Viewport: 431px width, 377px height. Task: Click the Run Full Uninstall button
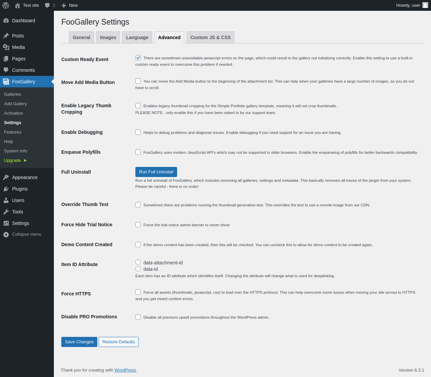pyautogui.click(x=156, y=172)
